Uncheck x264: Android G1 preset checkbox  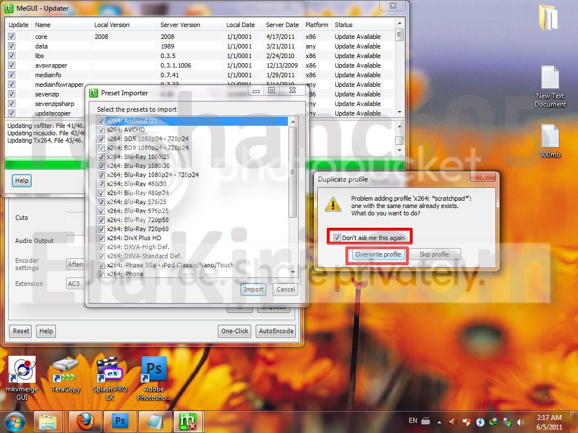[101, 121]
